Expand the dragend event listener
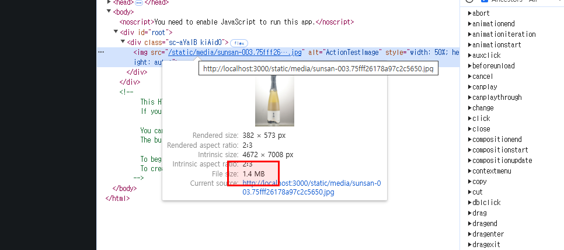Screen dimensions: 564x250 pyautogui.click(x=470, y=223)
